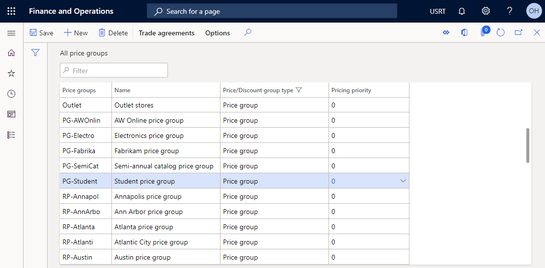The image size is (545, 268).
Task: Open Favorites star in sidebar
Action: [11, 73]
